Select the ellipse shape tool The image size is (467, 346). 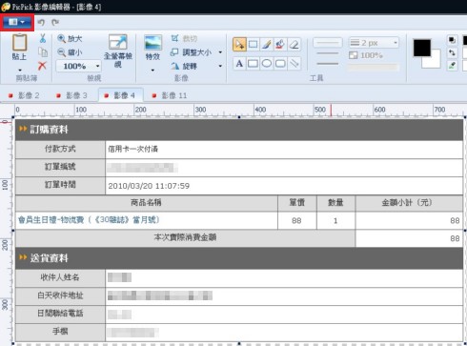pos(267,64)
